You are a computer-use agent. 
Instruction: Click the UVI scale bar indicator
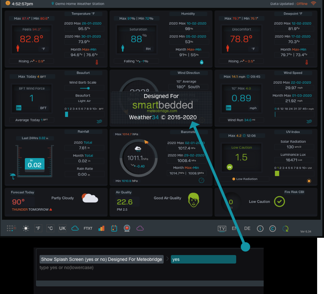277,173
